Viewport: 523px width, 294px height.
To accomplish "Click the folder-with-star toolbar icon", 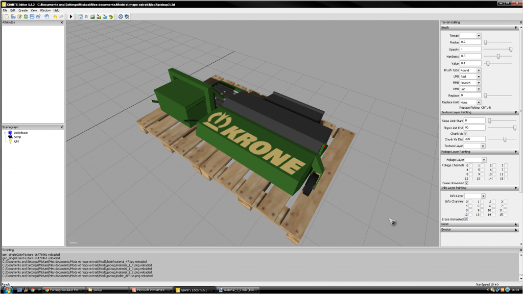I will click(38, 17).
